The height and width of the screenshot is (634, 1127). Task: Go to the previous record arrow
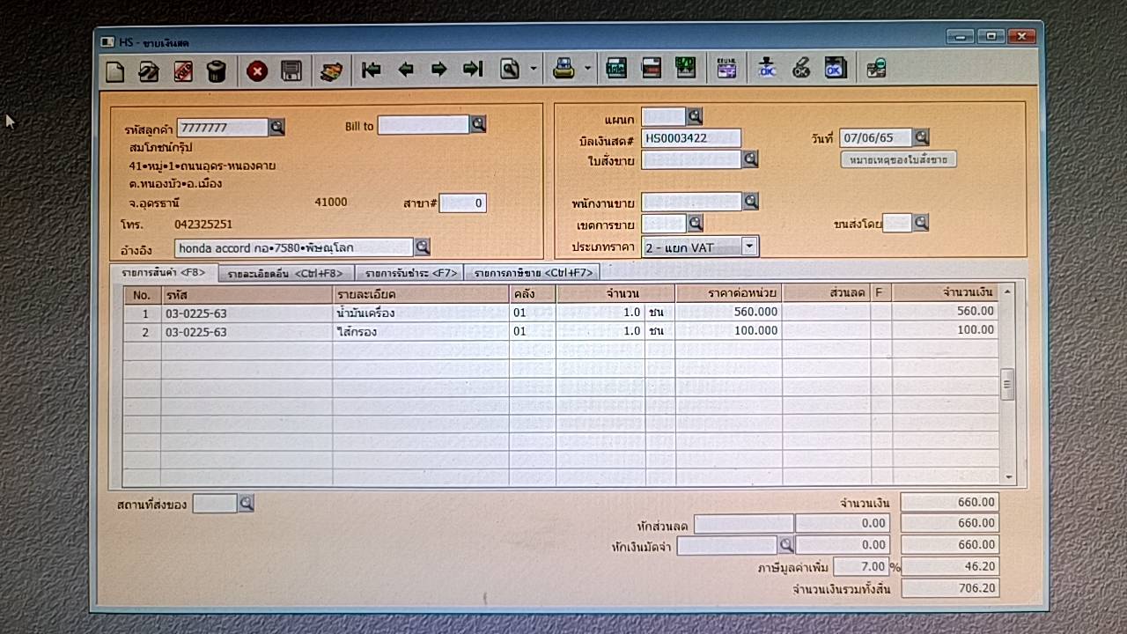(406, 70)
